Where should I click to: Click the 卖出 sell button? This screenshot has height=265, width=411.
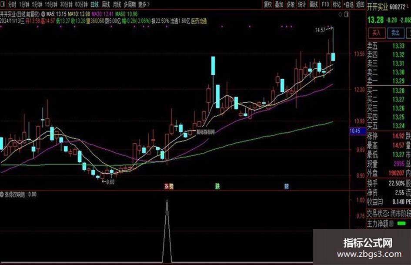(395, 33)
